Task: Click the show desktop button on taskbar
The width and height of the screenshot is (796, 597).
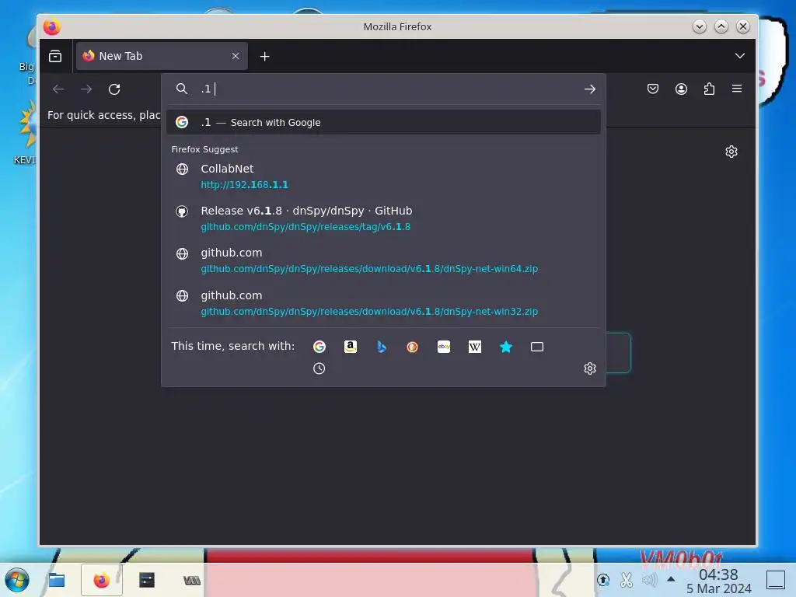Action: pyautogui.click(x=776, y=580)
